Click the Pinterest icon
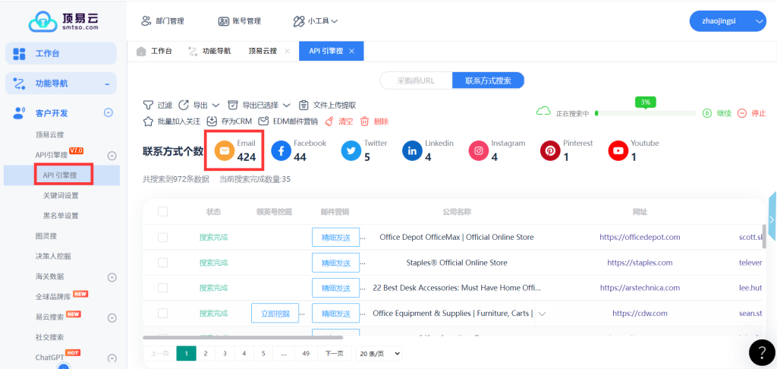The width and height of the screenshot is (777, 369). coord(550,151)
